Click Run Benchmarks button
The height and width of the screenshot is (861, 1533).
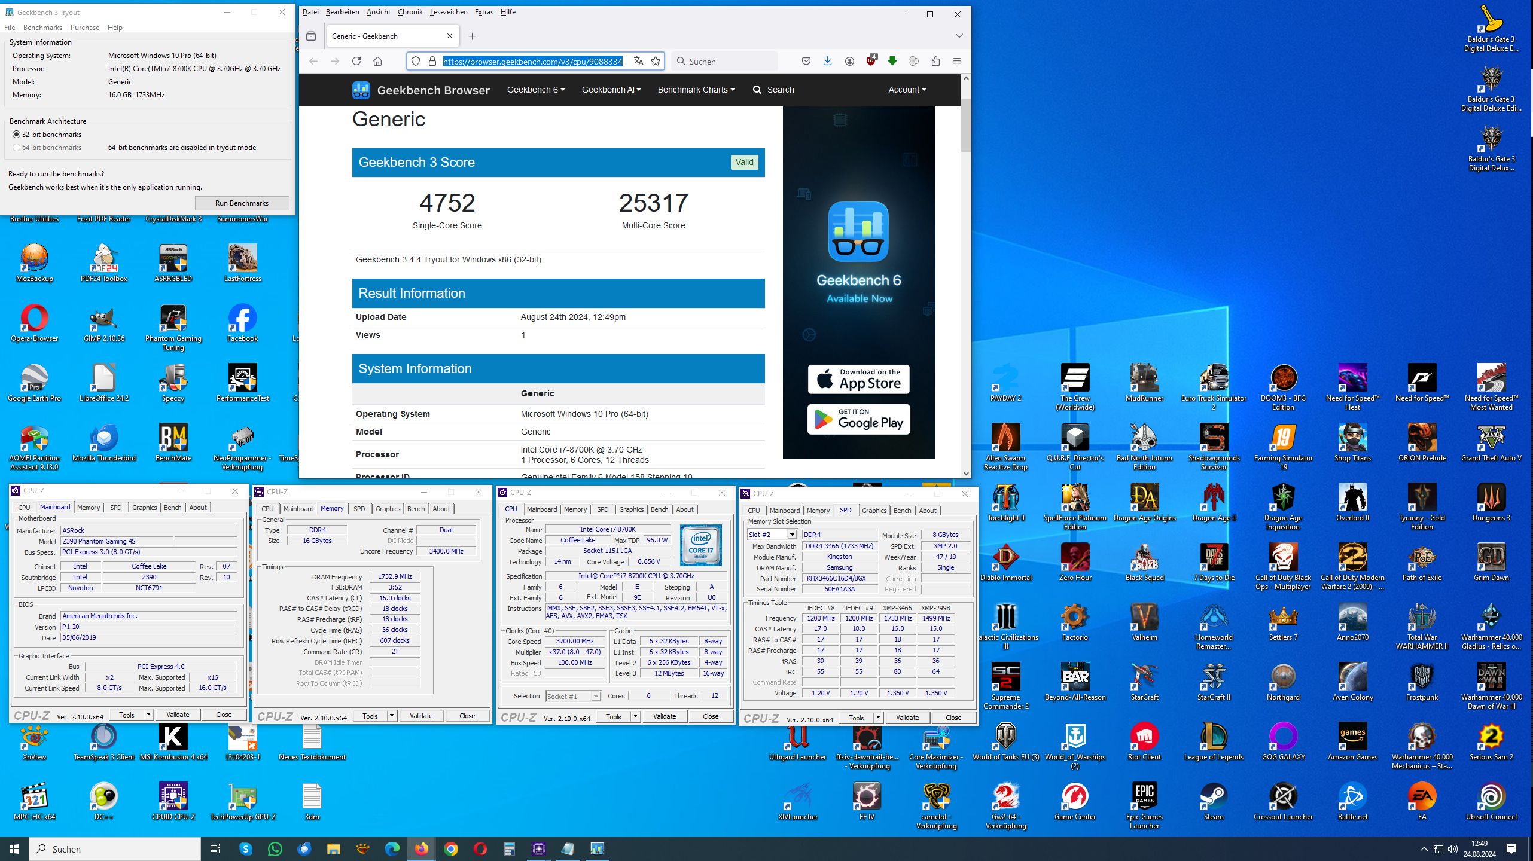(x=242, y=203)
